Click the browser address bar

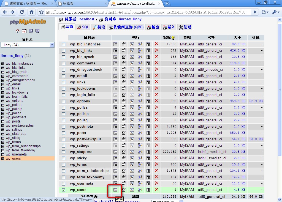[x=148, y=12]
